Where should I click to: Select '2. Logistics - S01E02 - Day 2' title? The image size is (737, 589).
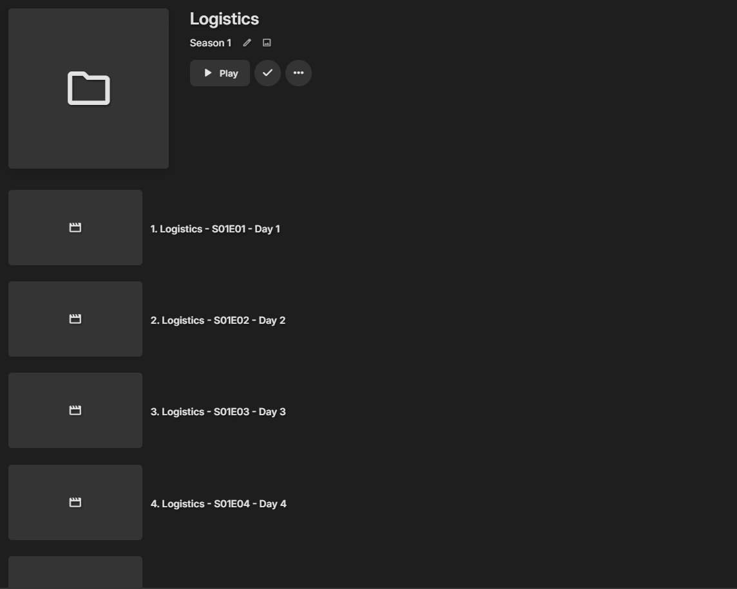click(218, 321)
